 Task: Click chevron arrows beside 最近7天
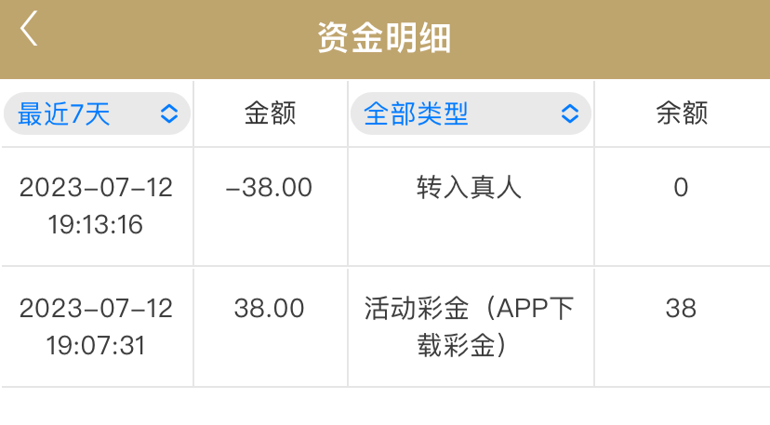click(x=169, y=114)
